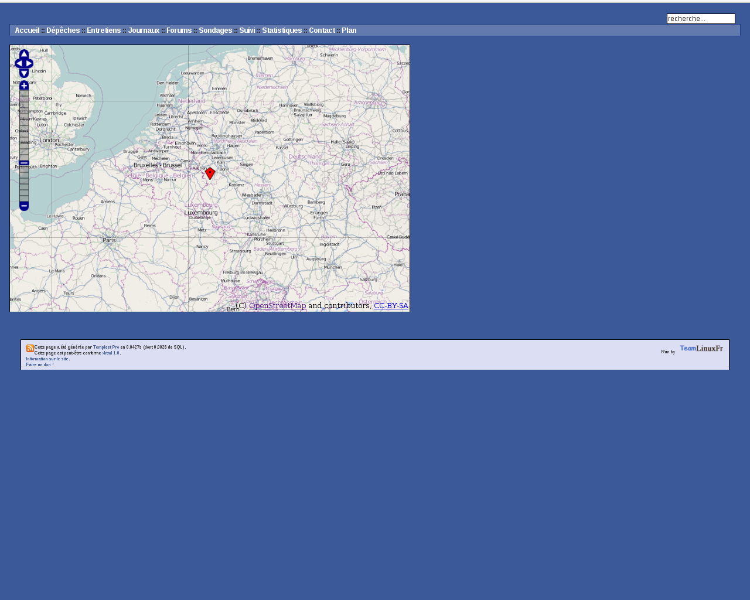Open the Sondages menu link

click(x=215, y=30)
